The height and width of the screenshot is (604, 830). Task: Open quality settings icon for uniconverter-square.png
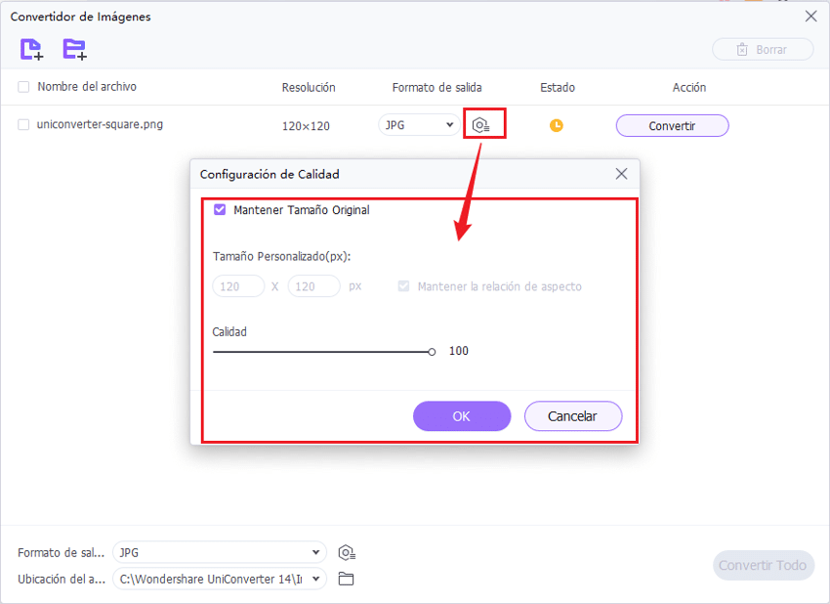[481, 125]
